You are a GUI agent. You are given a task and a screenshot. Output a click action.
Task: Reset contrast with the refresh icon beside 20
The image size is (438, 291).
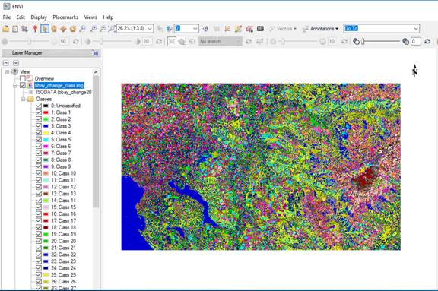(x=159, y=41)
